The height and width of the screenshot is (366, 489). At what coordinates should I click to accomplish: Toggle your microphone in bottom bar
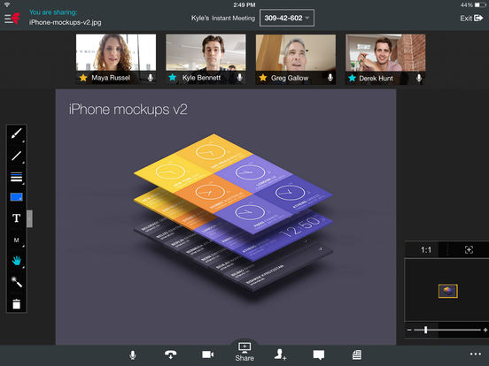(x=133, y=355)
